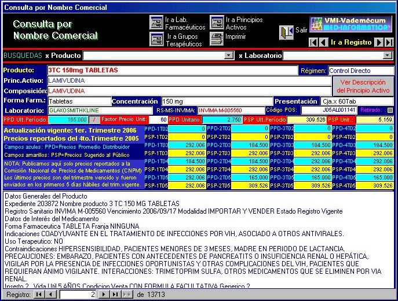Viewport: 398px width, 301px height.
Task: Click the Salir exit door icon
Action: (286, 32)
